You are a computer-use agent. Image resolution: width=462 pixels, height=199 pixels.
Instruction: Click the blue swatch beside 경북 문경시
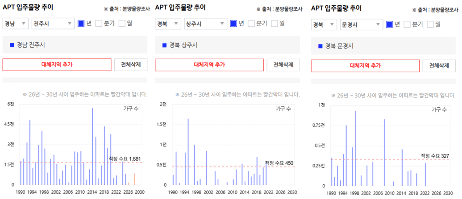tap(320, 46)
